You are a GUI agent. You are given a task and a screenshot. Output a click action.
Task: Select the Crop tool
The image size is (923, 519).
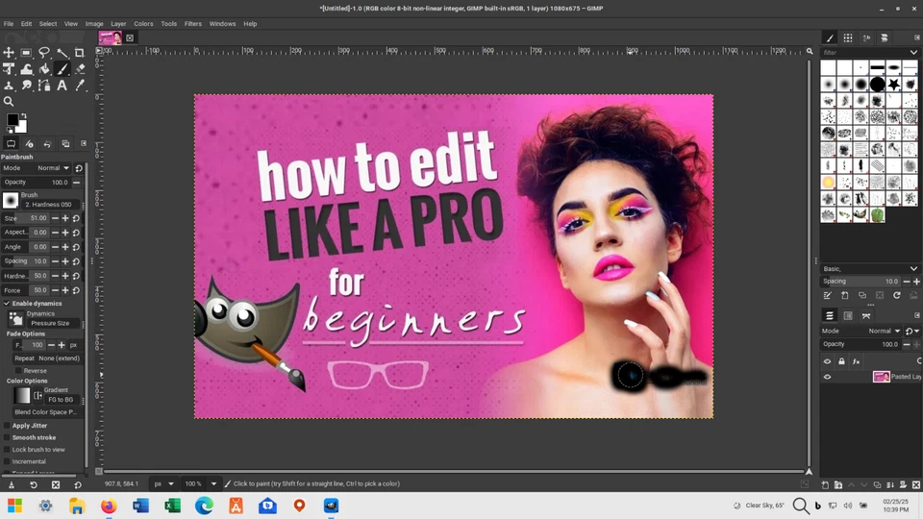coord(80,53)
